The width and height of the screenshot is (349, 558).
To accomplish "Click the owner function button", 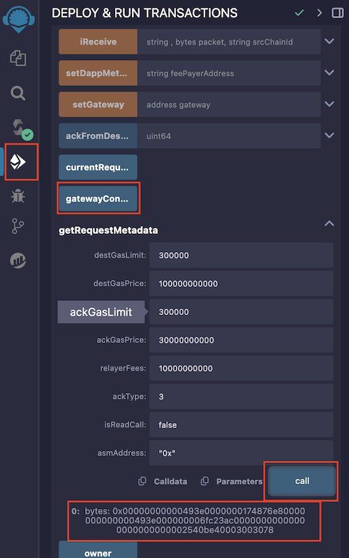I will click(98, 550).
